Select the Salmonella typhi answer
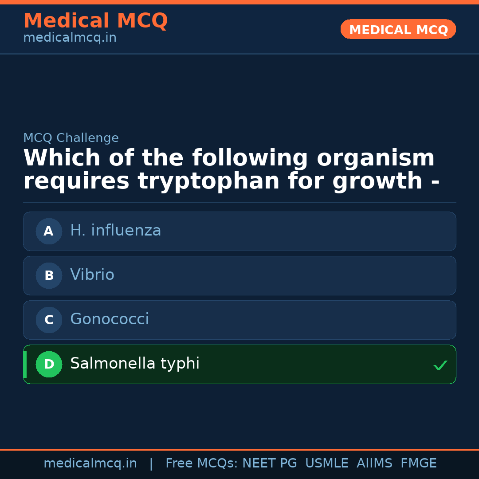The height and width of the screenshot is (479, 479). tap(135, 364)
